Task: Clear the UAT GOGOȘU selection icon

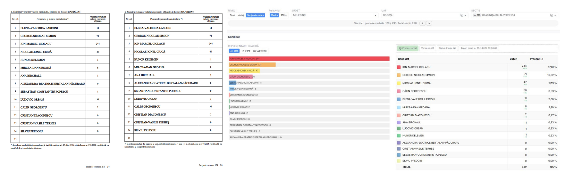Action: tap(462, 15)
